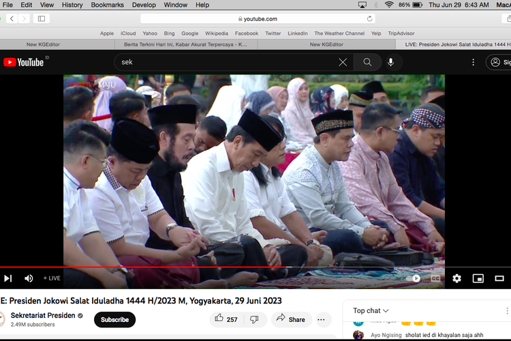Enable miniplayer mode
Viewport: 511px width, 341px height.
478,278
